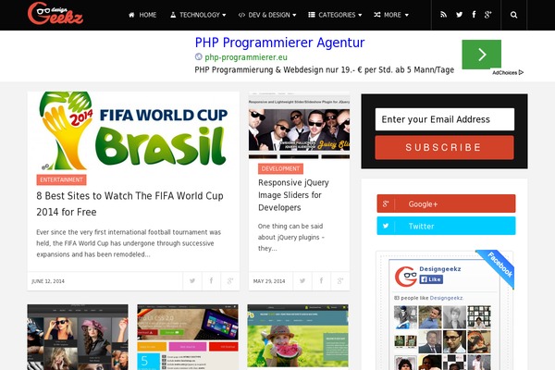555x370 pixels.
Task: Open the RSS feed icon in header
Action: pyautogui.click(x=443, y=15)
